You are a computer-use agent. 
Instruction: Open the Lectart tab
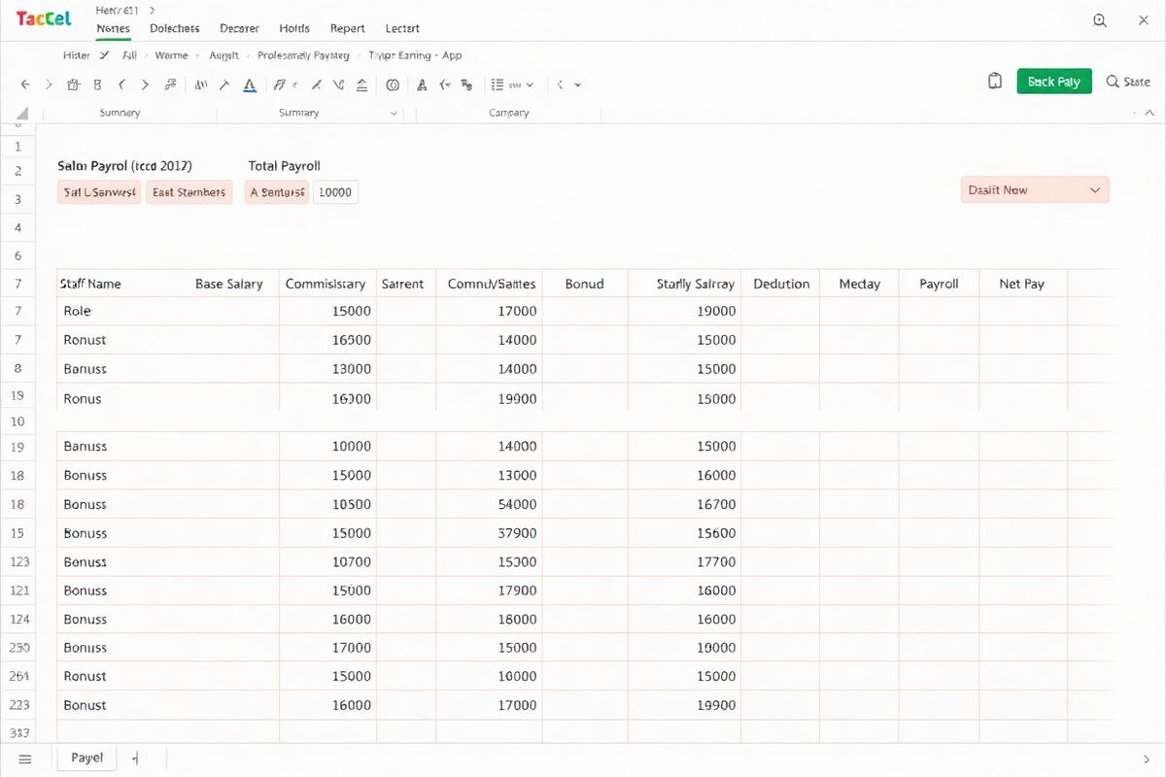(402, 29)
